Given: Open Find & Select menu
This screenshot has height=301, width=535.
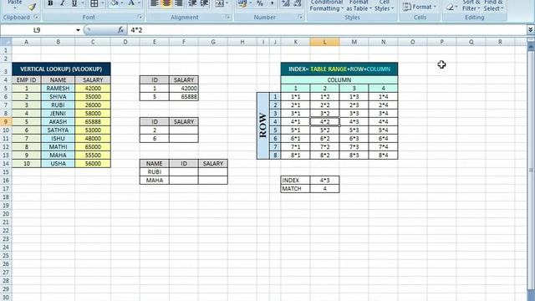Looking at the screenshot, I should tap(493, 6).
